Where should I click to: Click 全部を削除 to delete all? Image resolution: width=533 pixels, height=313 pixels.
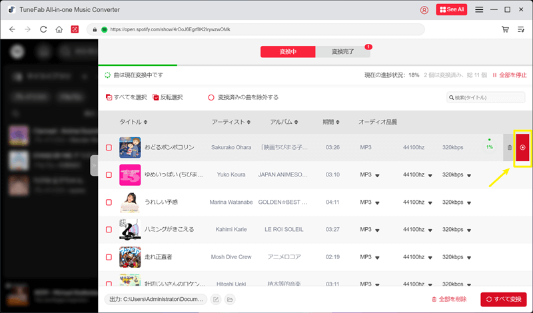coord(449,300)
